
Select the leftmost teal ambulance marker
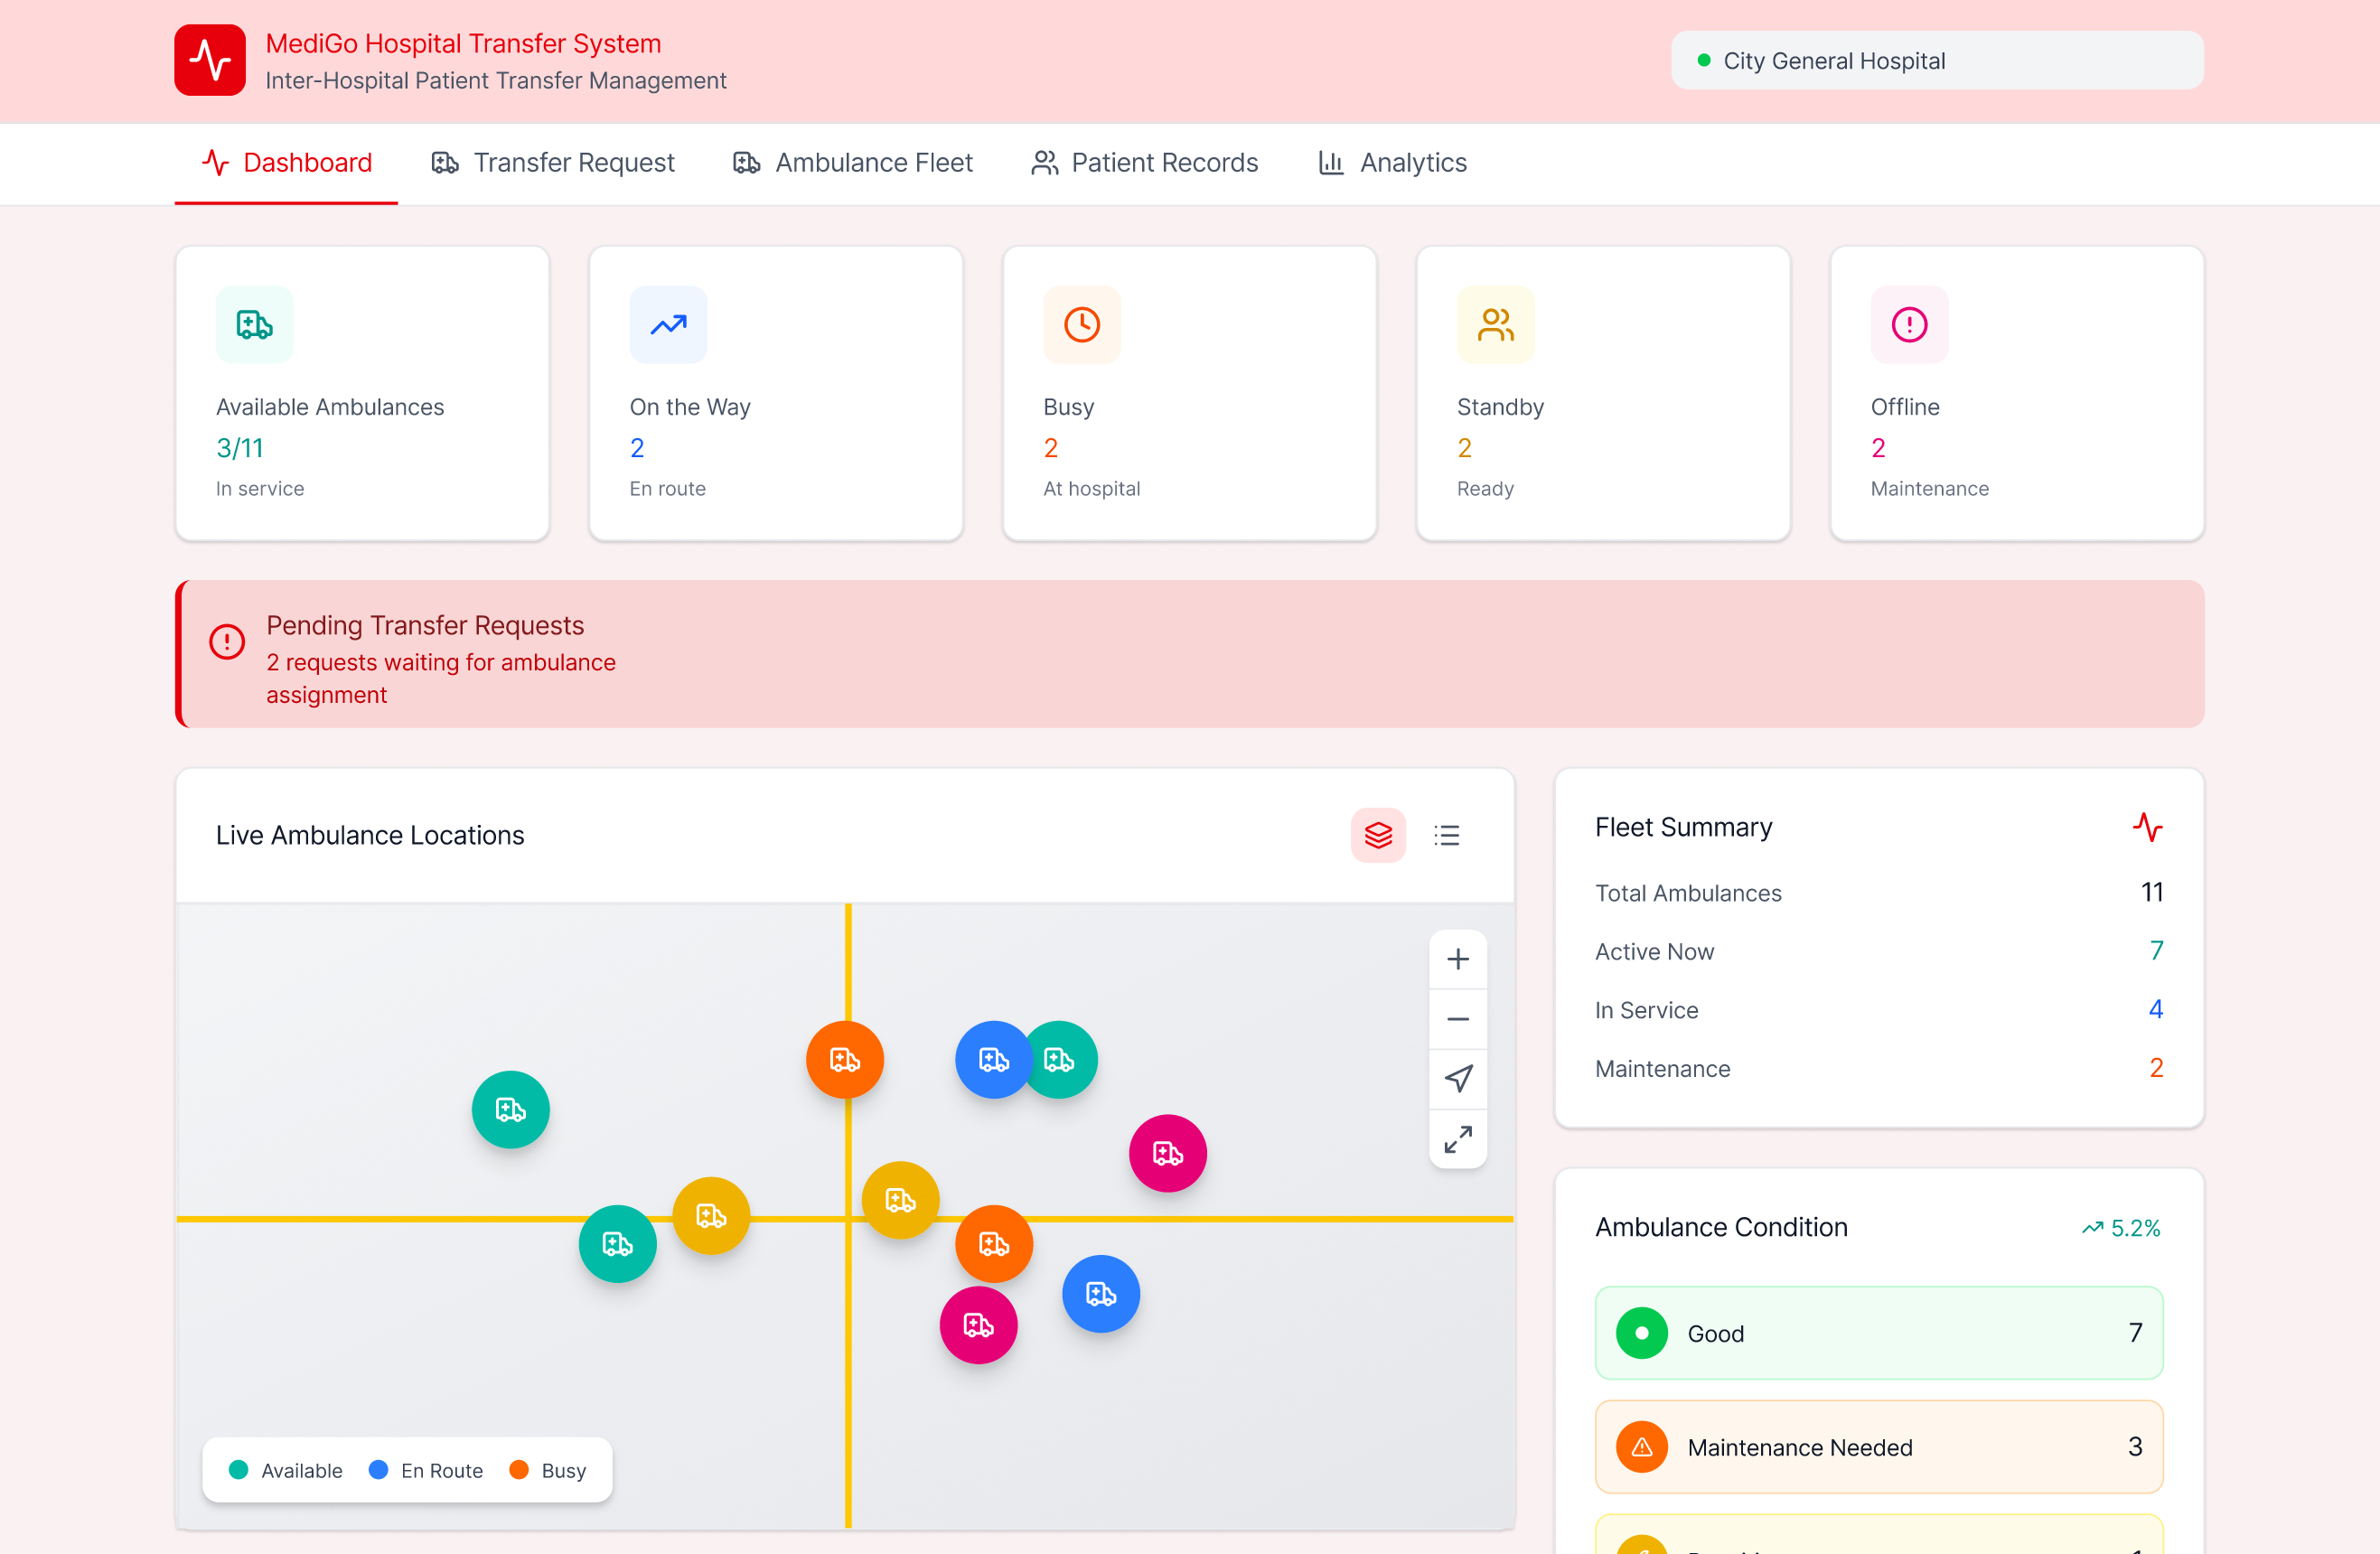pyautogui.click(x=510, y=1110)
